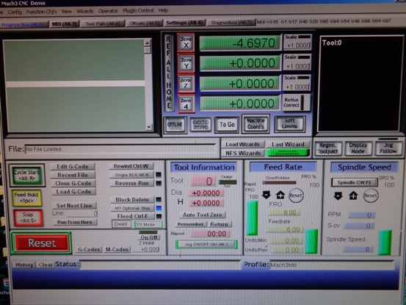Zero the Y axis DRO
406x305 pixels.
[x=186, y=63]
